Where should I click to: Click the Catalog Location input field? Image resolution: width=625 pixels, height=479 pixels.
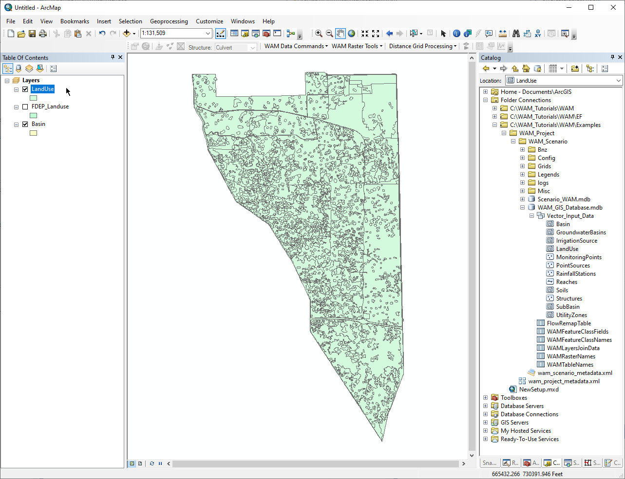564,81
